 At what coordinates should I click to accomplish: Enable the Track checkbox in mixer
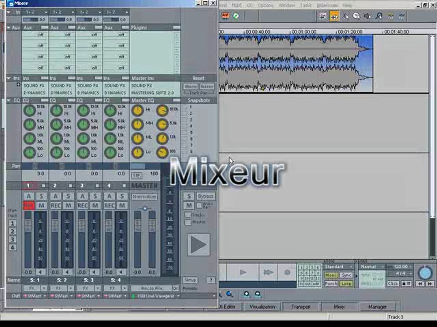(x=188, y=215)
